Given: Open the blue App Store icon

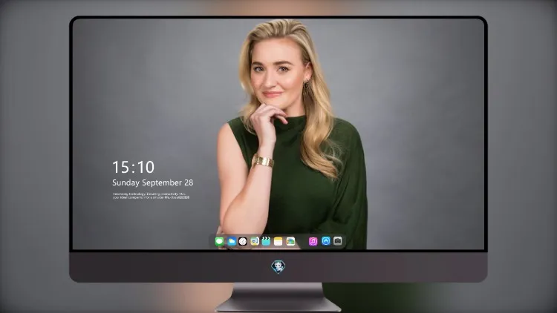Looking at the screenshot, I should [x=326, y=241].
